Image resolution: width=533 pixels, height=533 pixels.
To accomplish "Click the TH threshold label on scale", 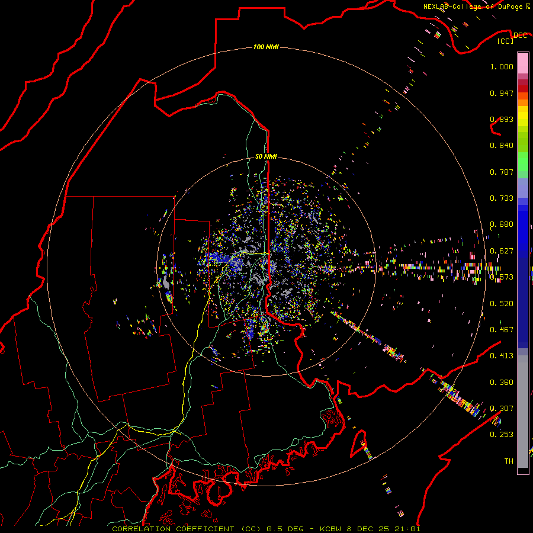I will click(x=509, y=461).
